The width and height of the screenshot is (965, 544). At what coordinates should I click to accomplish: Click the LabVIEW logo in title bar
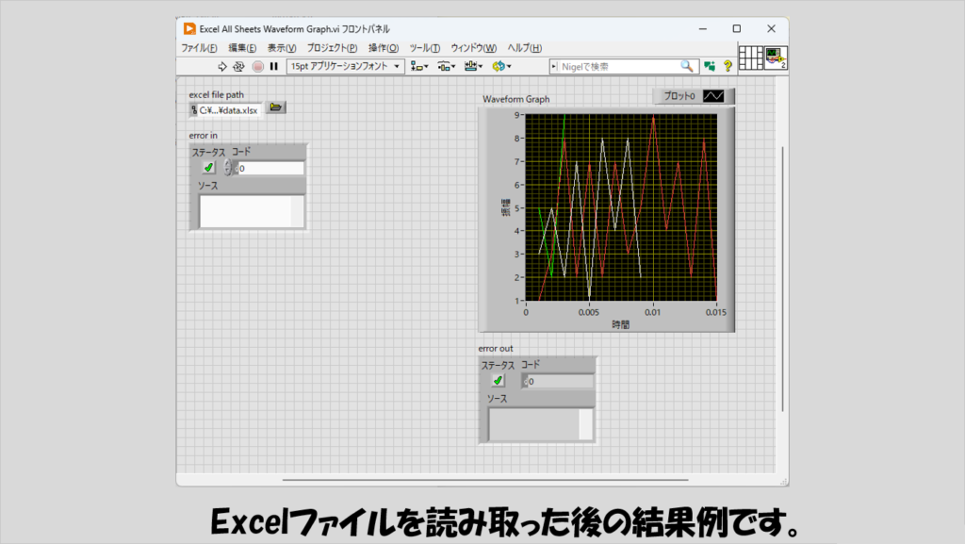189,29
